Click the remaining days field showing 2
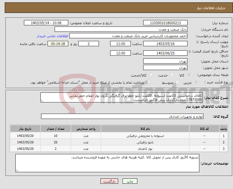The height and width of the screenshot is (189, 233). (x=89, y=44)
